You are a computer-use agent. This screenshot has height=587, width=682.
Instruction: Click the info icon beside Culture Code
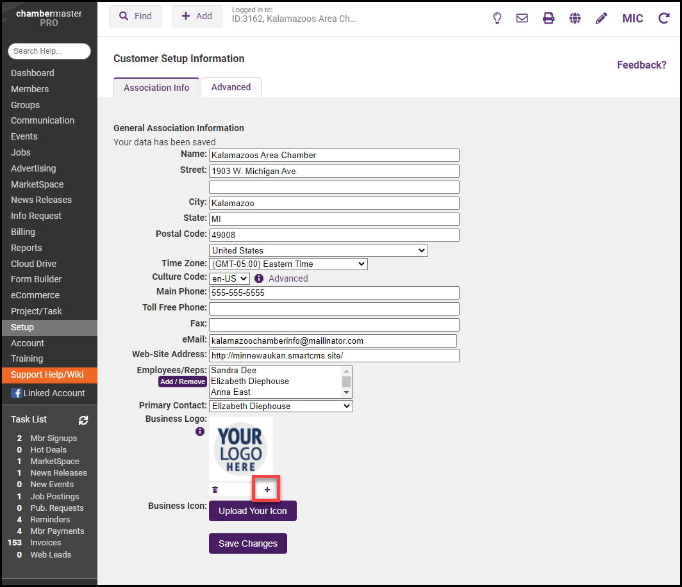click(x=259, y=278)
